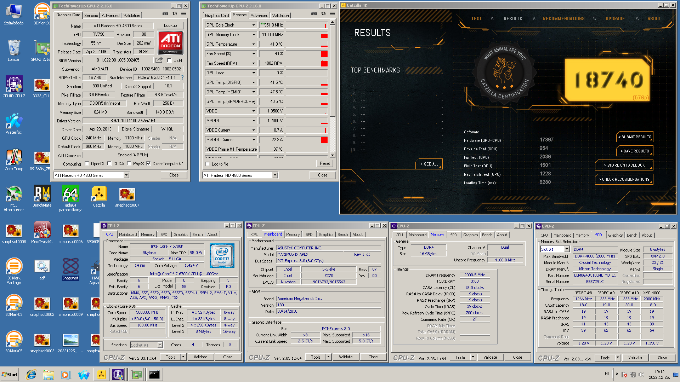
Task: Click the GPU-Z screenshot camera icon in Graphics Card window
Action: [x=165, y=13]
